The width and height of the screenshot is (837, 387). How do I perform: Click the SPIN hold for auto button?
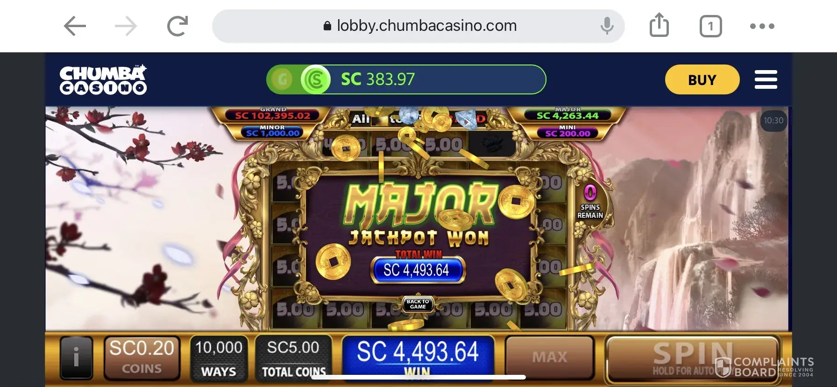pyautogui.click(x=692, y=358)
